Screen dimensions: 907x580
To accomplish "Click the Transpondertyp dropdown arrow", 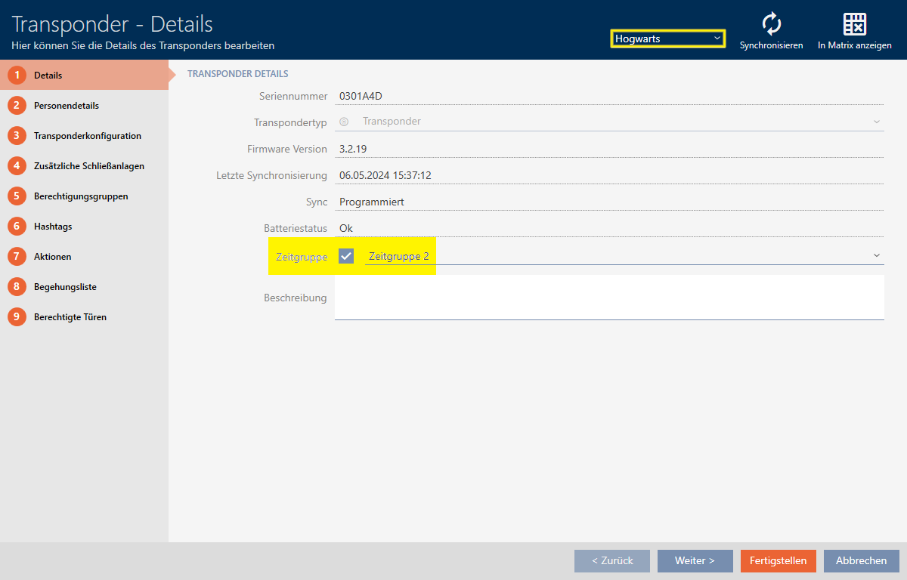I will [x=877, y=122].
